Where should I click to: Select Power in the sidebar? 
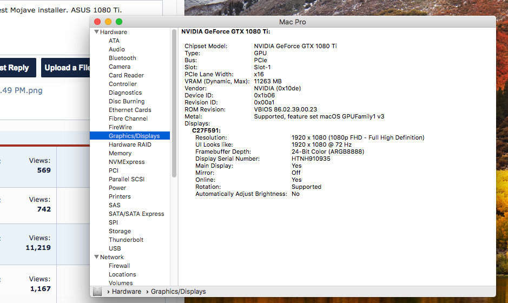pos(117,188)
